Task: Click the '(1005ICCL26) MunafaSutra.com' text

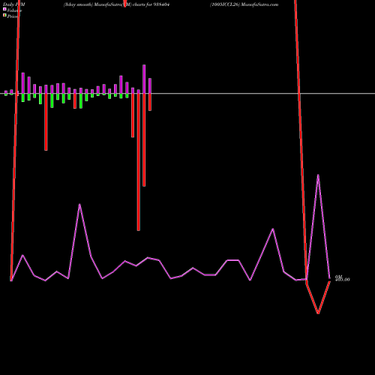Action: click(244, 4)
